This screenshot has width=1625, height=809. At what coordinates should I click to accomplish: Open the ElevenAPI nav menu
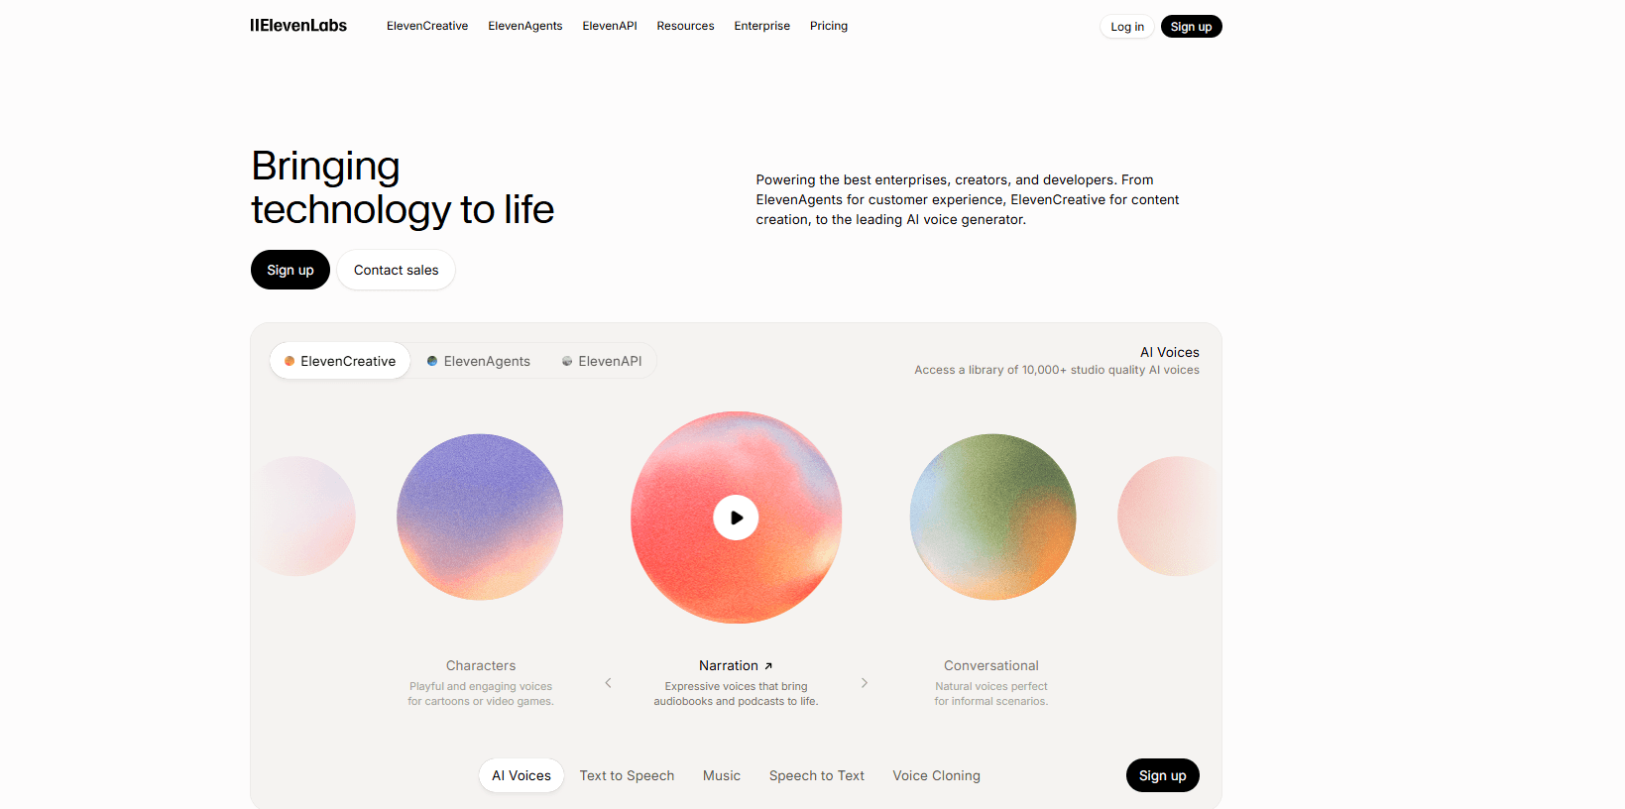pos(610,26)
